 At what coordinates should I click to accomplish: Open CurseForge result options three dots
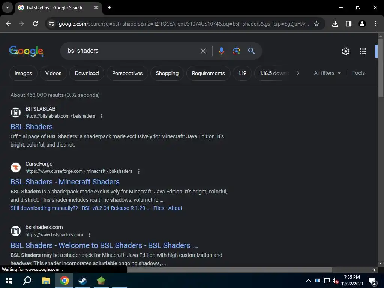click(x=139, y=171)
